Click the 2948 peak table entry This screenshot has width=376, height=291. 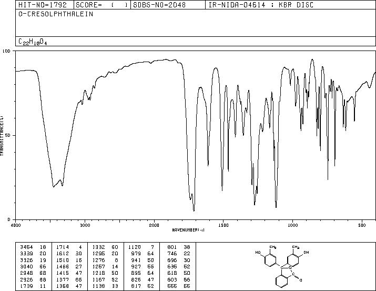(x=26, y=273)
